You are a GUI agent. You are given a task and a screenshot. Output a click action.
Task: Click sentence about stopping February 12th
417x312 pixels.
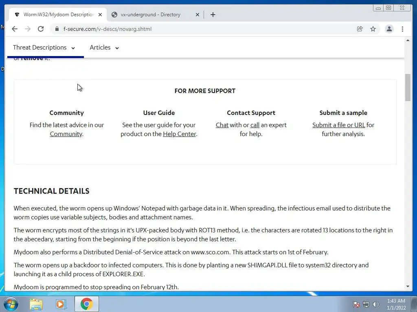96,287
